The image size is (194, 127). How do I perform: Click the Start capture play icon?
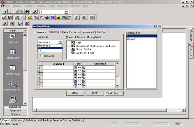click(x=6, y=12)
